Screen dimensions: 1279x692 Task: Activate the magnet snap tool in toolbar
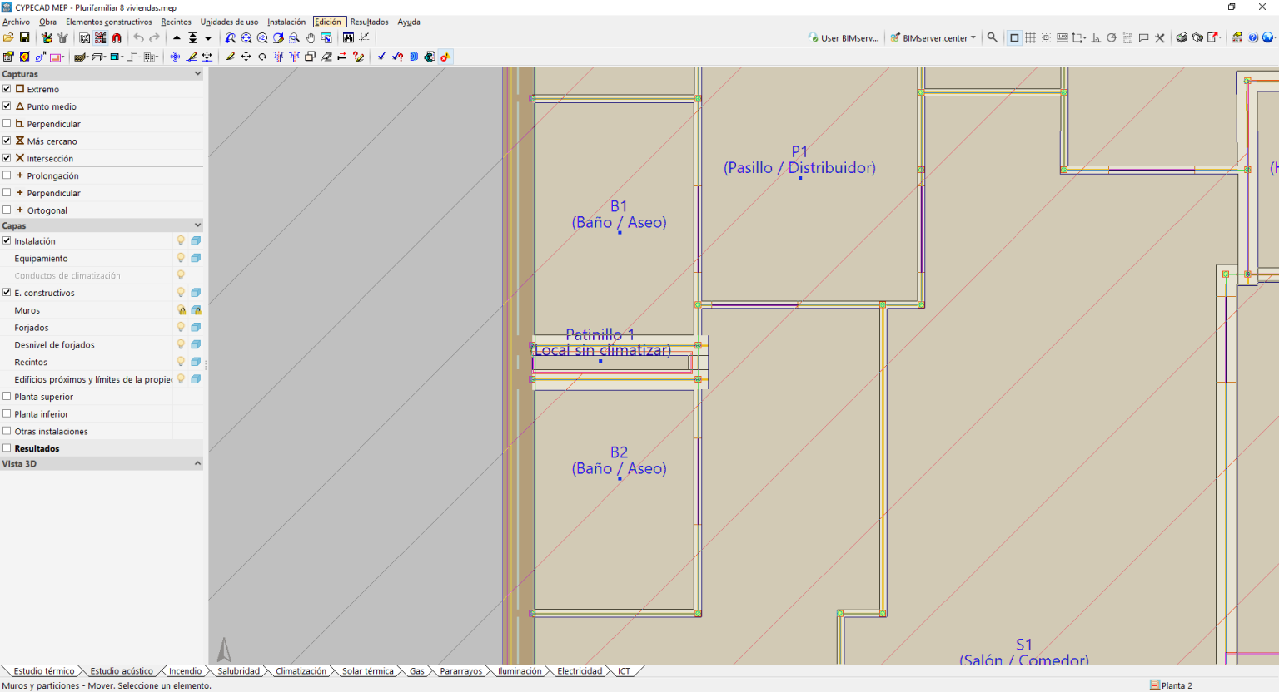pyautogui.click(x=117, y=37)
